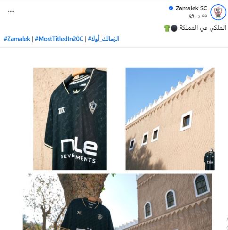
Task: Open the #الزمالك_أولًا hashtag
Action: coord(104,39)
